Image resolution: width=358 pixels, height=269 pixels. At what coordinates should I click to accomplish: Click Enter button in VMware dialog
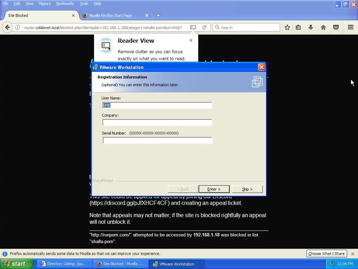(214, 189)
